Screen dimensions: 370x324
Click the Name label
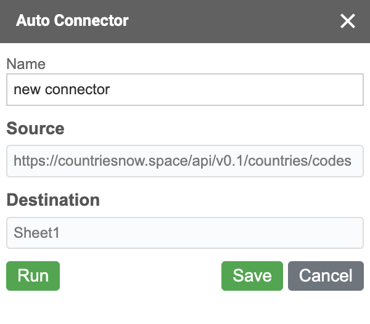click(x=26, y=64)
